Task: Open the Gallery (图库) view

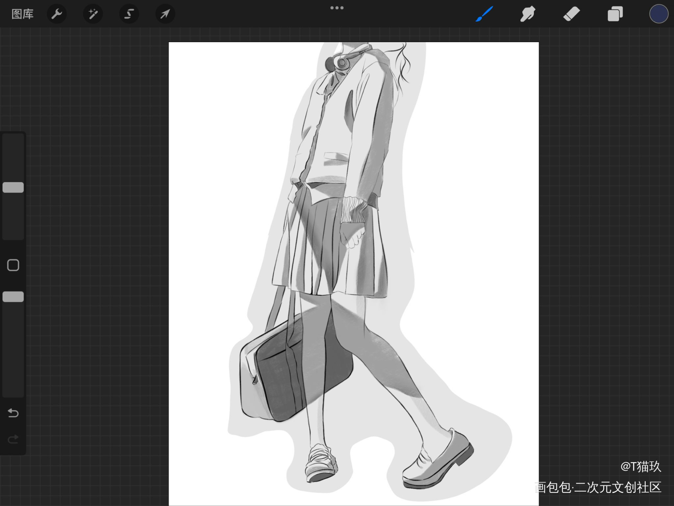Action: pos(22,14)
